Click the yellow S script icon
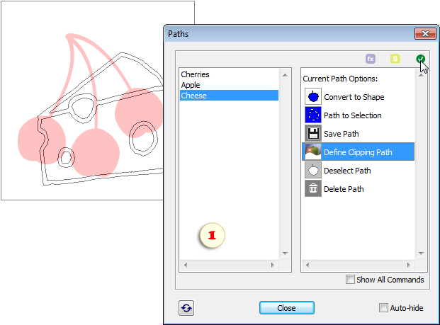Screen dimensions: 440x325 click(395, 59)
